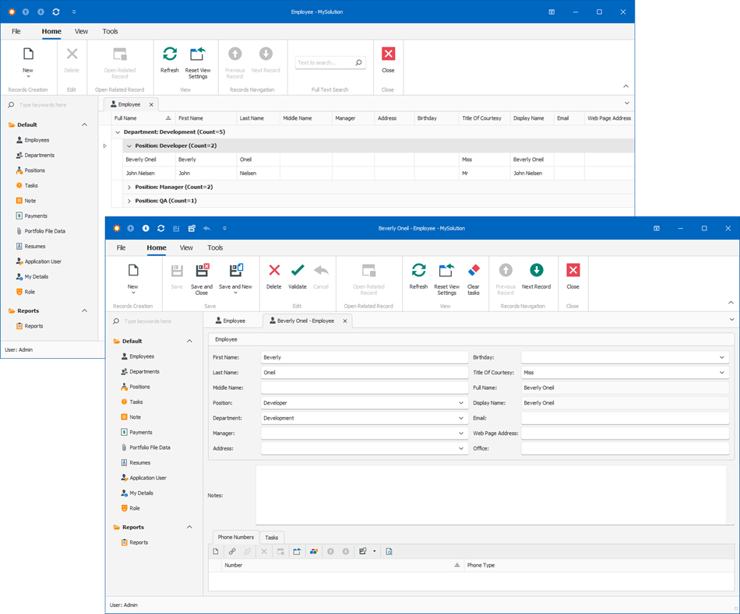Open the Tools ribbon tab in the detail window
Screen dimensions: 740x614
pyautogui.click(x=215, y=247)
